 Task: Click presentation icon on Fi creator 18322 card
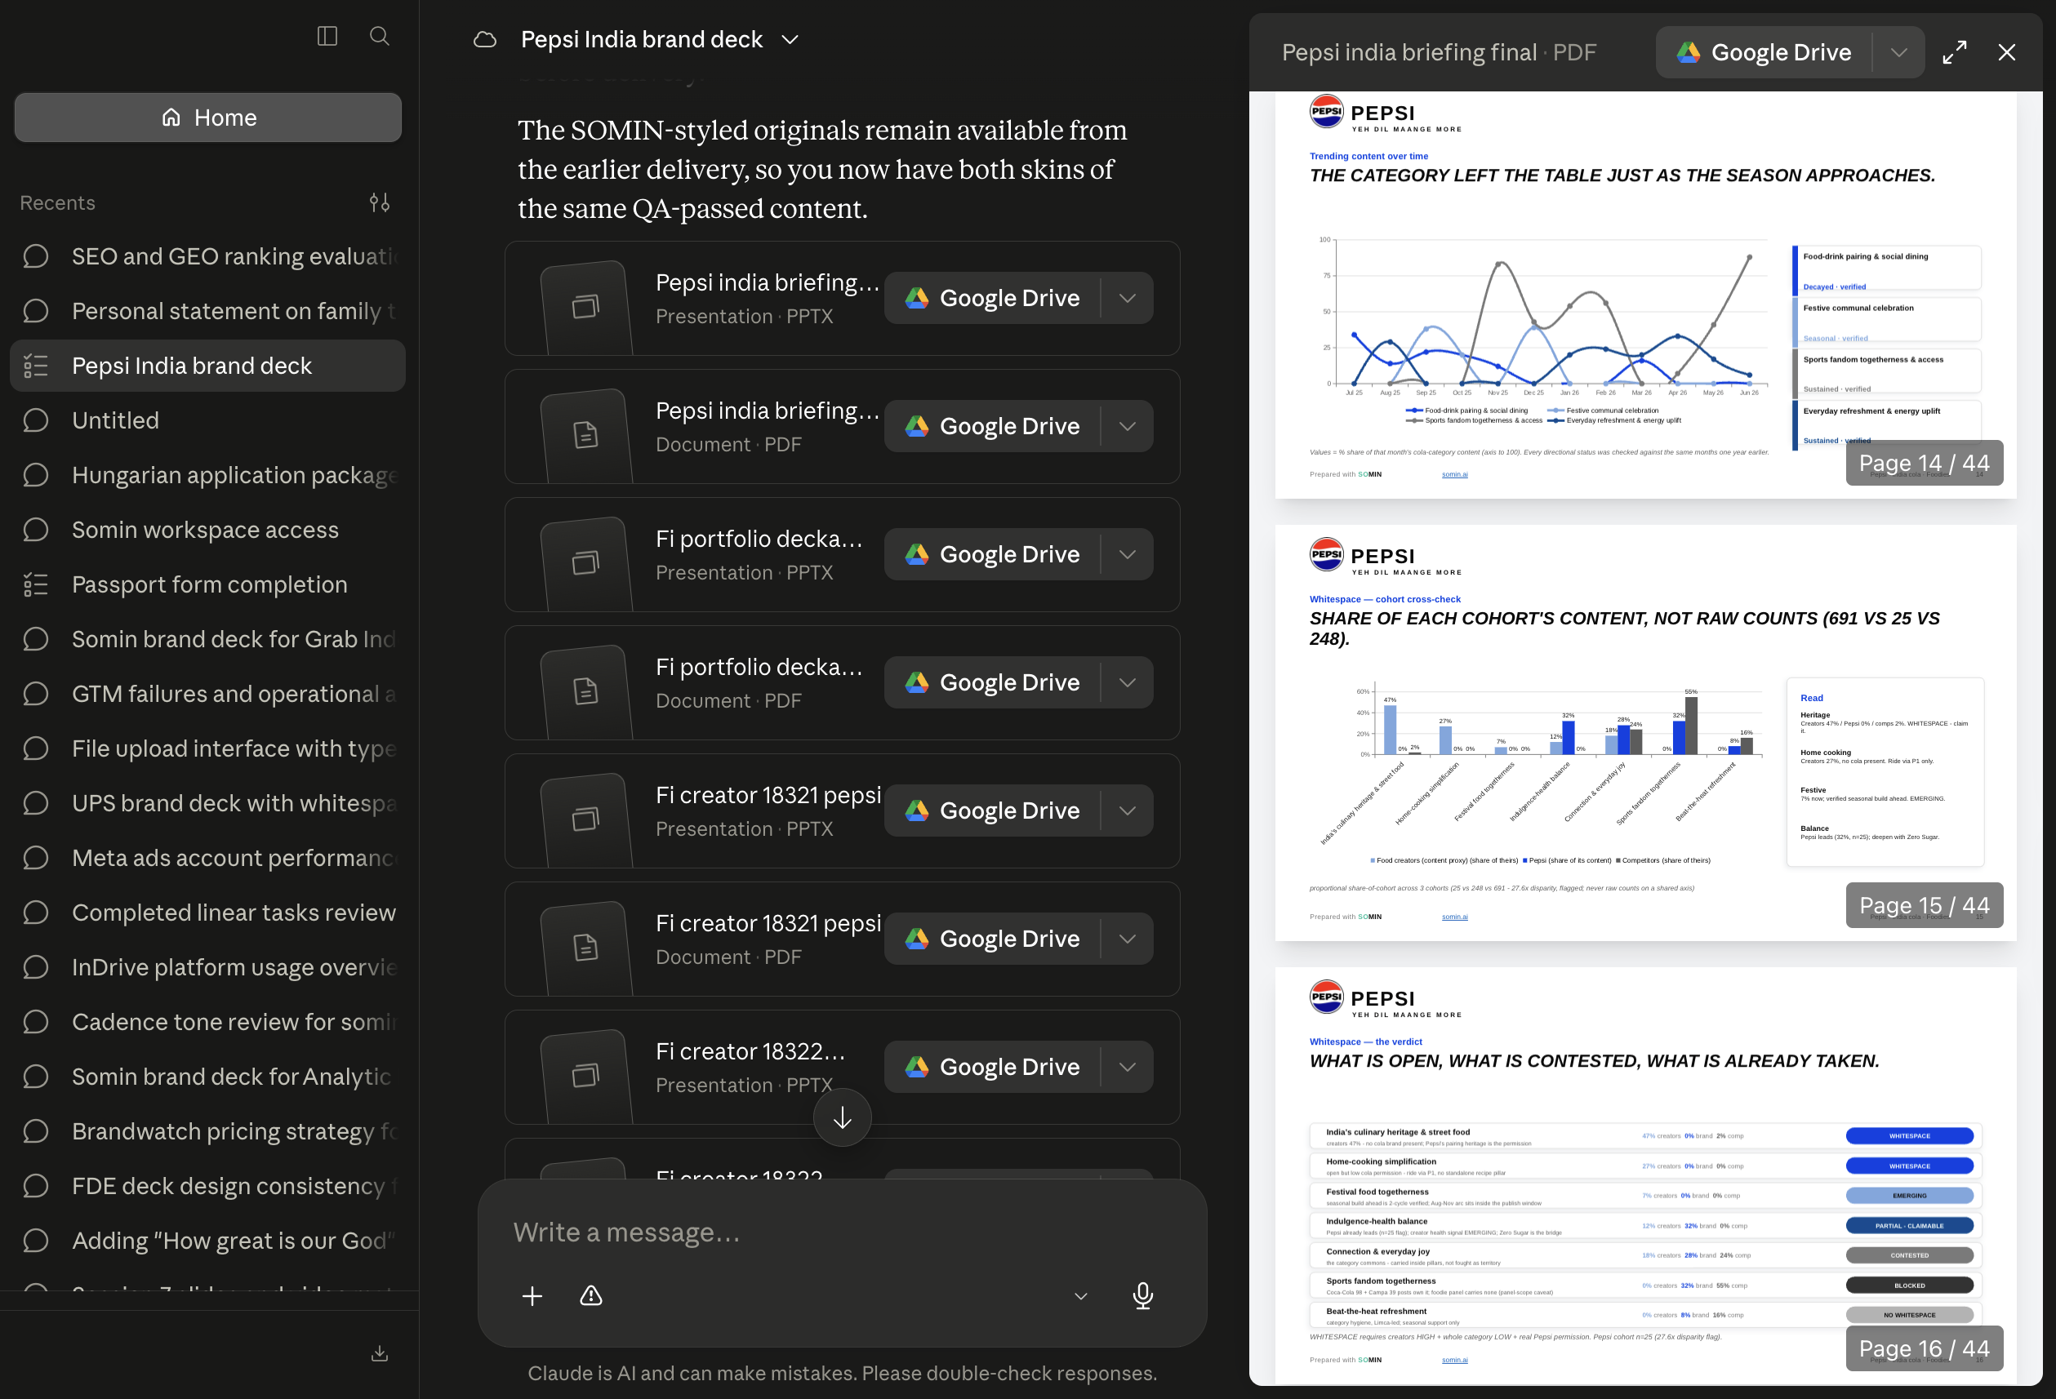(x=585, y=1075)
